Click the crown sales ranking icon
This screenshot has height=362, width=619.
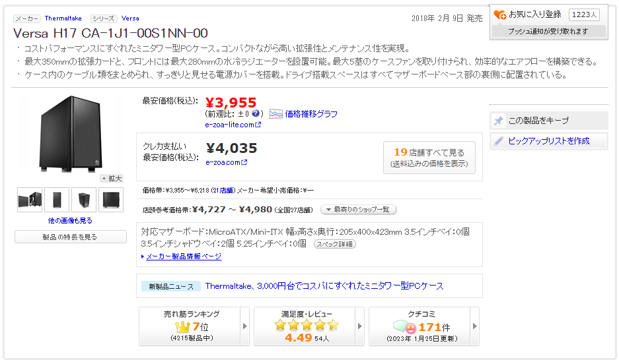182,326
